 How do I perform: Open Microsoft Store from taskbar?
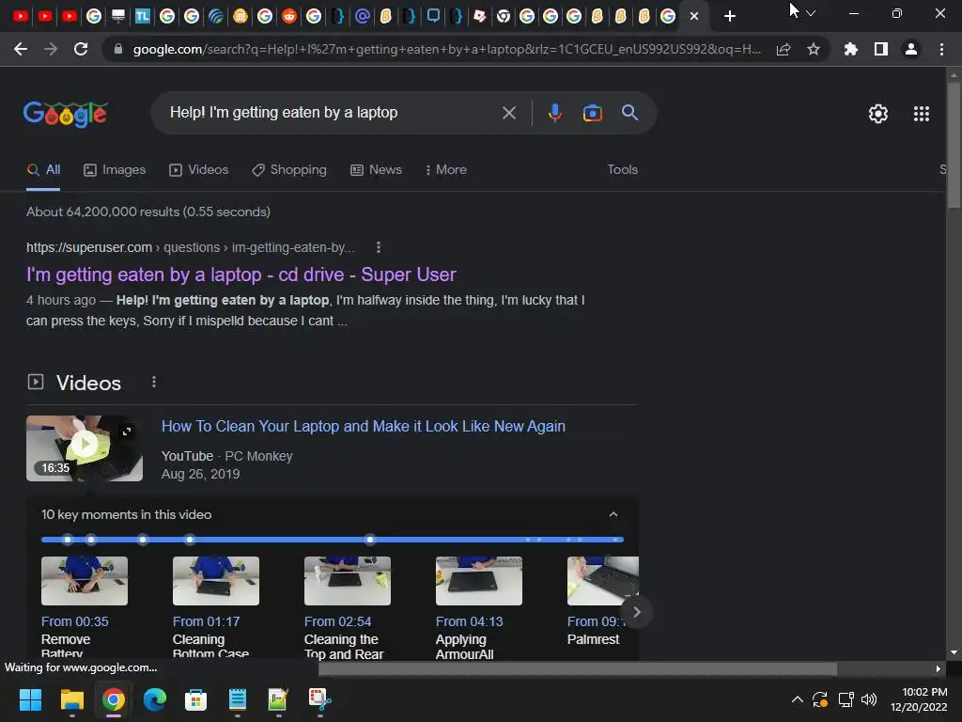(x=195, y=699)
